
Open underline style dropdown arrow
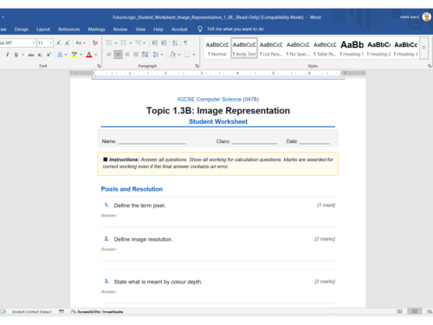pyautogui.click(x=23, y=55)
